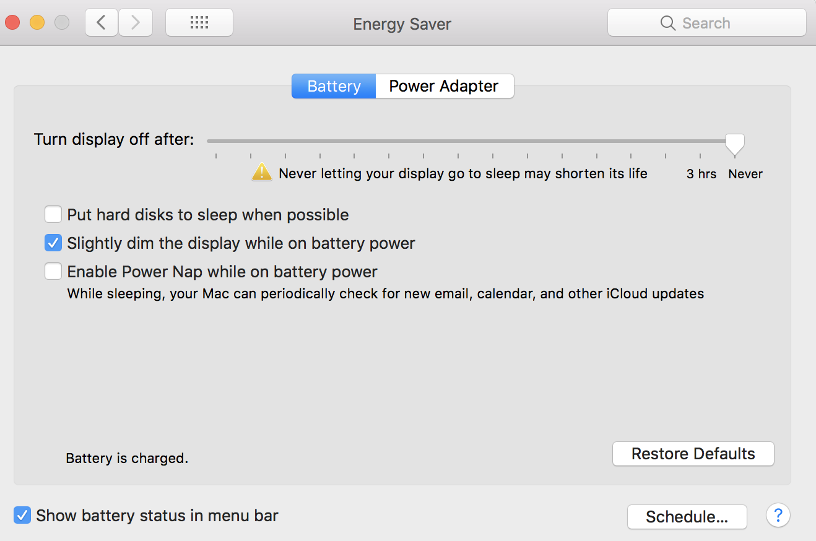Click the red close window button
The height and width of the screenshot is (541, 816).
[x=12, y=23]
